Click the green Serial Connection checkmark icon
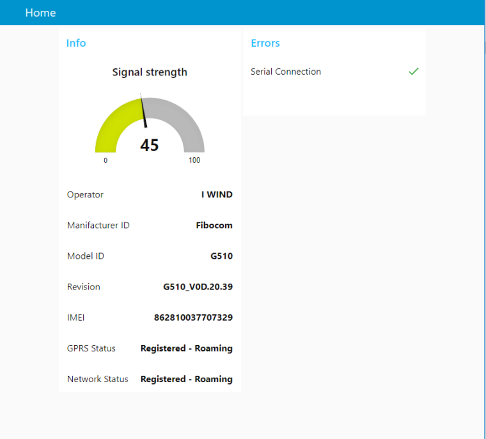Viewport: 486px width, 439px height. pyautogui.click(x=413, y=72)
